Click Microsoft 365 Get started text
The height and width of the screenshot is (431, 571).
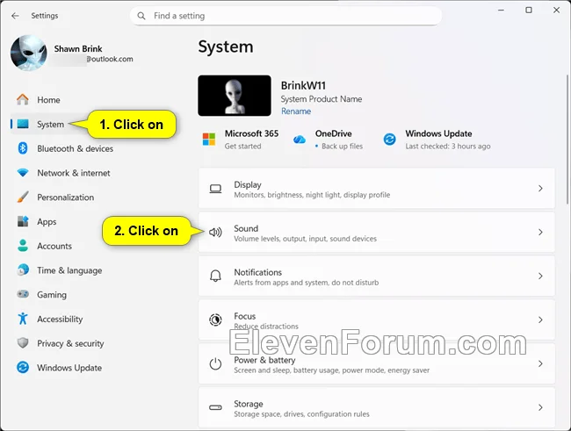pyautogui.click(x=242, y=146)
